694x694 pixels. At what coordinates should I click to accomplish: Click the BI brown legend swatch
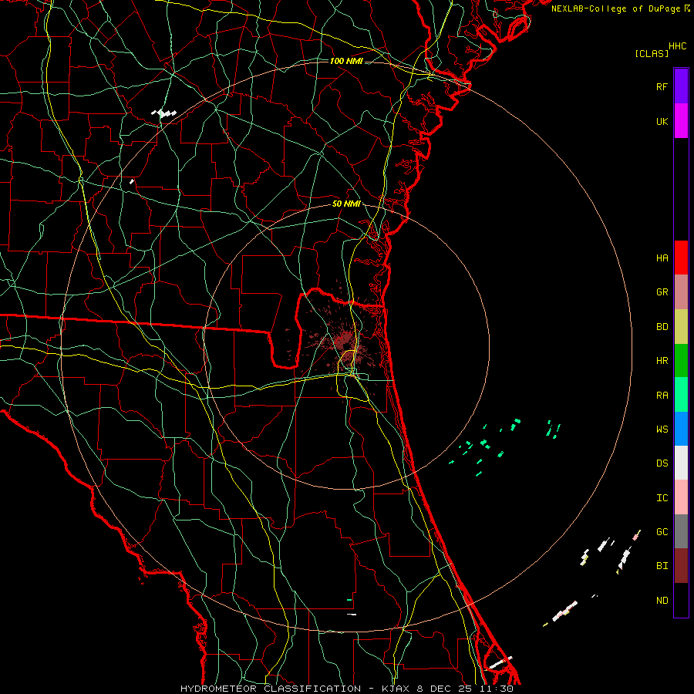coord(681,566)
